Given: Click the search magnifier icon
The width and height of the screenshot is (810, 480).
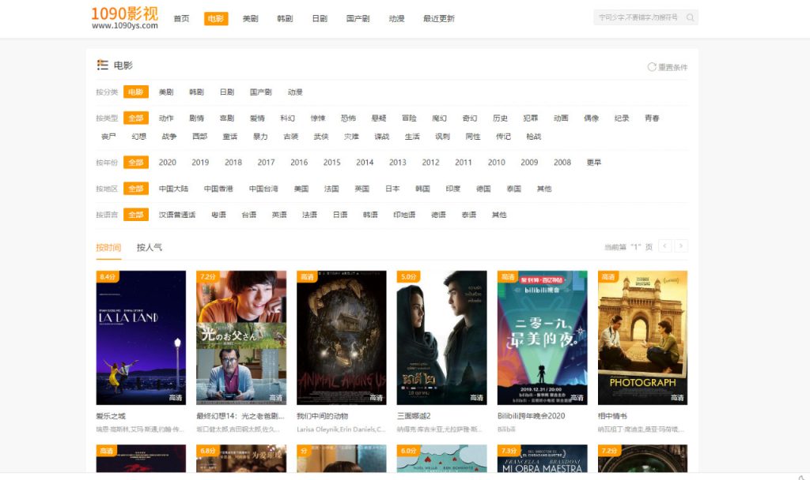Looking at the screenshot, I should [x=690, y=17].
